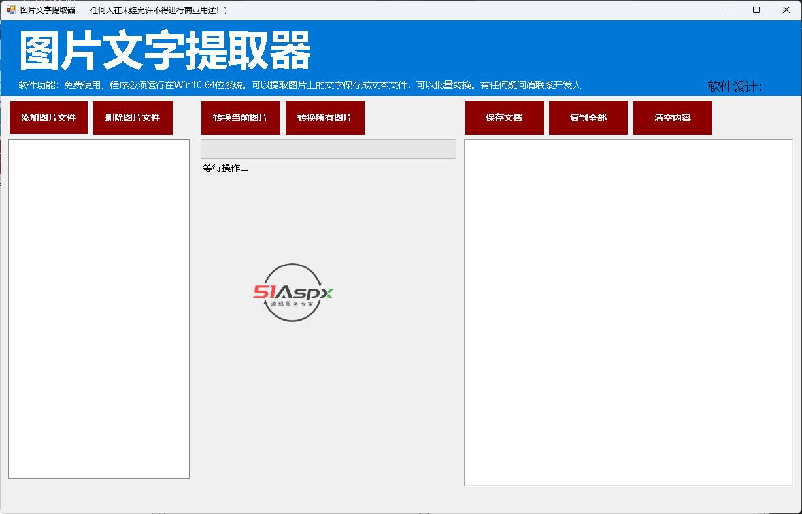
Task: Click the 软件功能 description line
Action: (x=300, y=85)
